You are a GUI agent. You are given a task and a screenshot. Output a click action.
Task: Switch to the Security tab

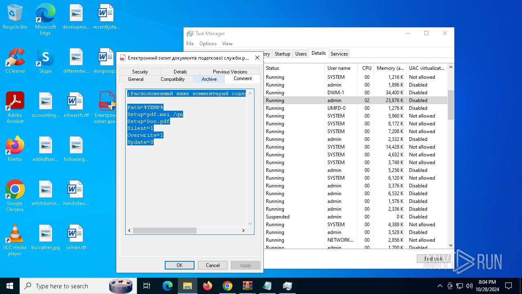pos(140,71)
